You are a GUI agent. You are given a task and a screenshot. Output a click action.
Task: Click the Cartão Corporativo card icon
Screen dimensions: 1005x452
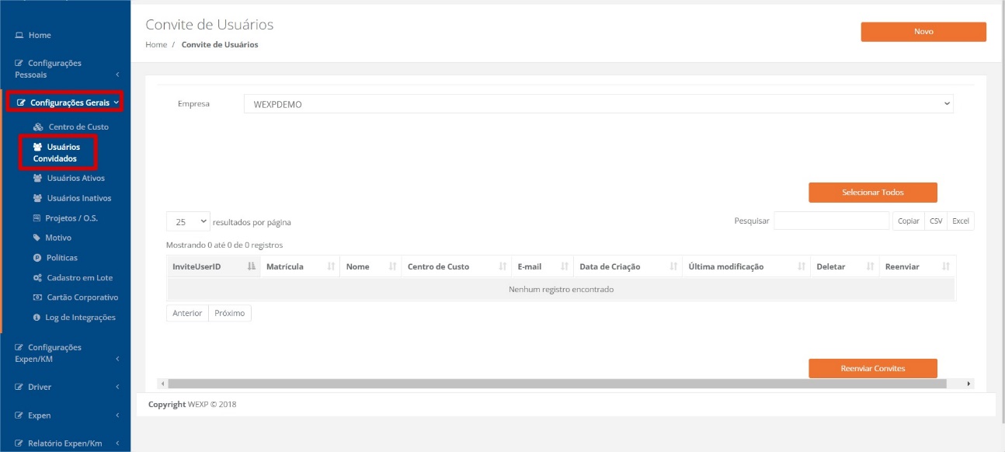pyautogui.click(x=37, y=297)
